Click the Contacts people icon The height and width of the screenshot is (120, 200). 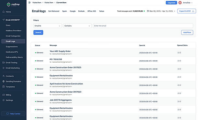point(4,76)
